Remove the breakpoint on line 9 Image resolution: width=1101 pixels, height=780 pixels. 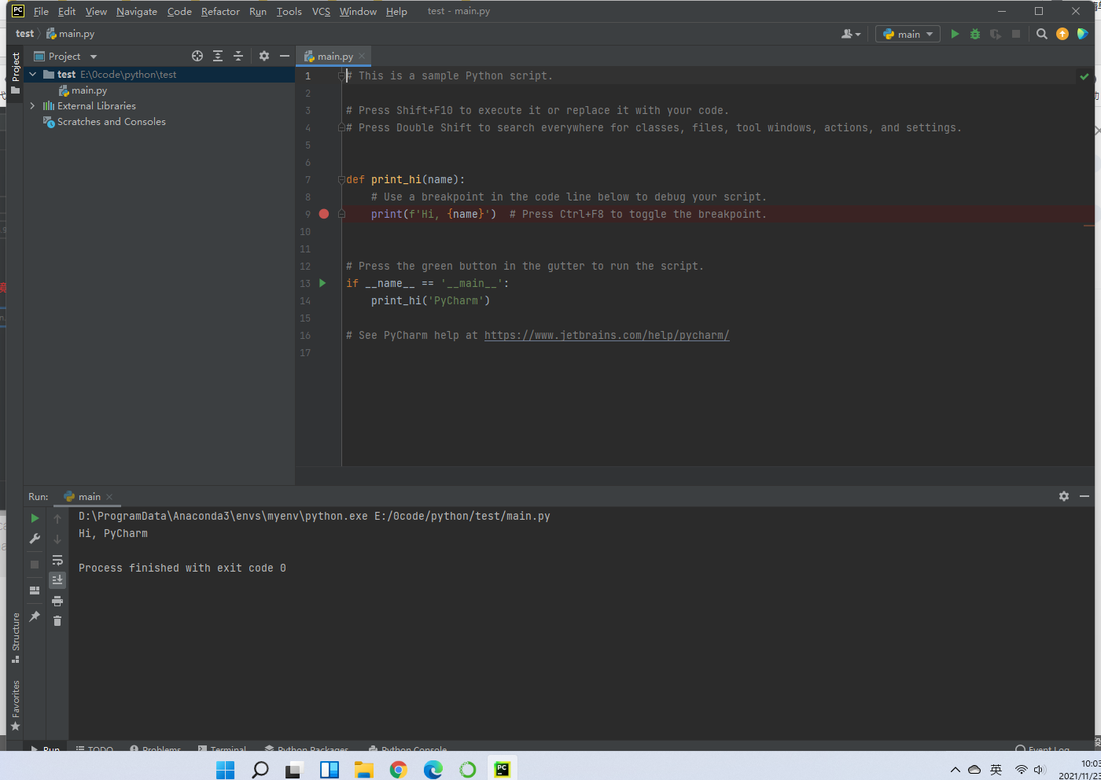tap(324, 214)
